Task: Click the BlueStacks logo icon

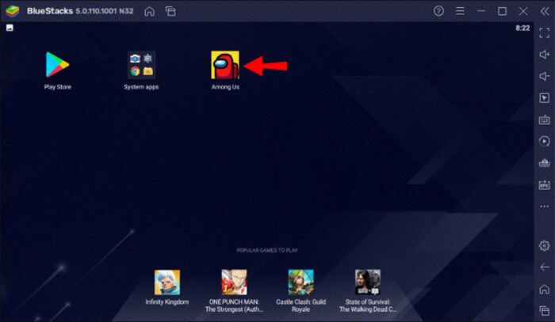Action: pos(13,11)
